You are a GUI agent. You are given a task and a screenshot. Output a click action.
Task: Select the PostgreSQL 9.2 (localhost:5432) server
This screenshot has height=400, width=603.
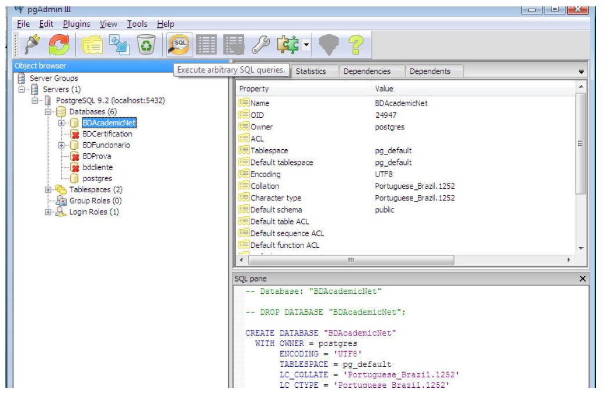[x=110, y=100]
